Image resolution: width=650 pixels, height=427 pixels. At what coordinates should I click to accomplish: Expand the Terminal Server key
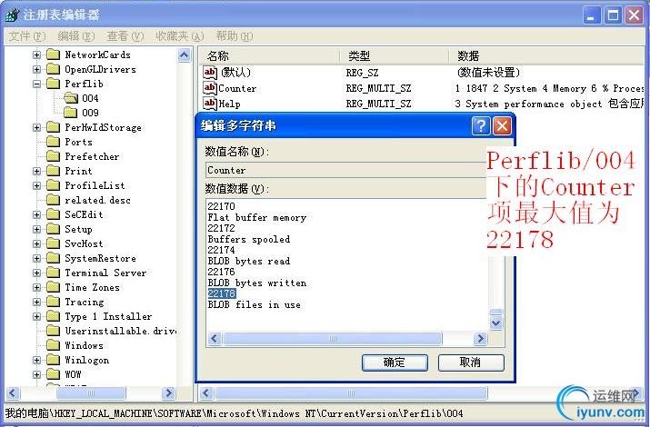[37, 273]
